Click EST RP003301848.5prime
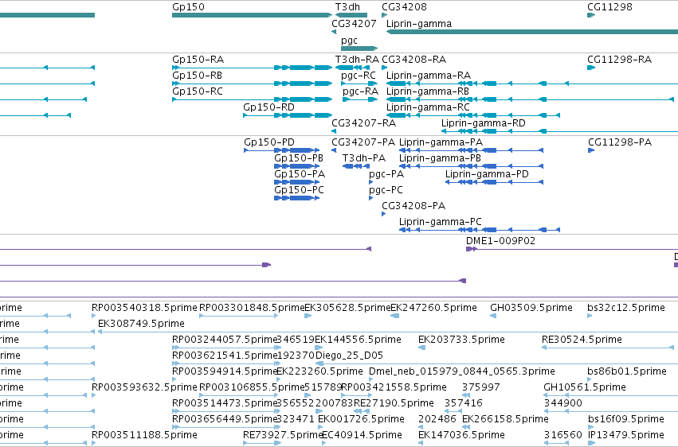 tap(252, 308)
